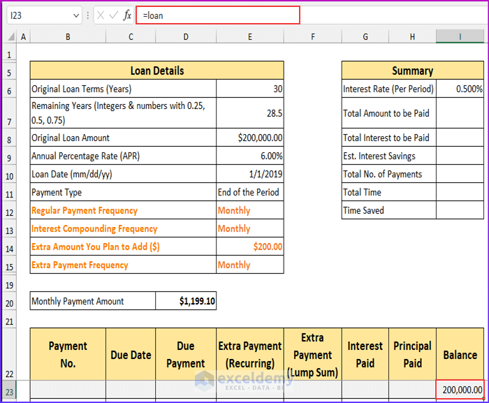Click in the formula bar containing =loan
Image resolution: width=489 pixels, height=403 pixels.
click(x=217, y=15)
